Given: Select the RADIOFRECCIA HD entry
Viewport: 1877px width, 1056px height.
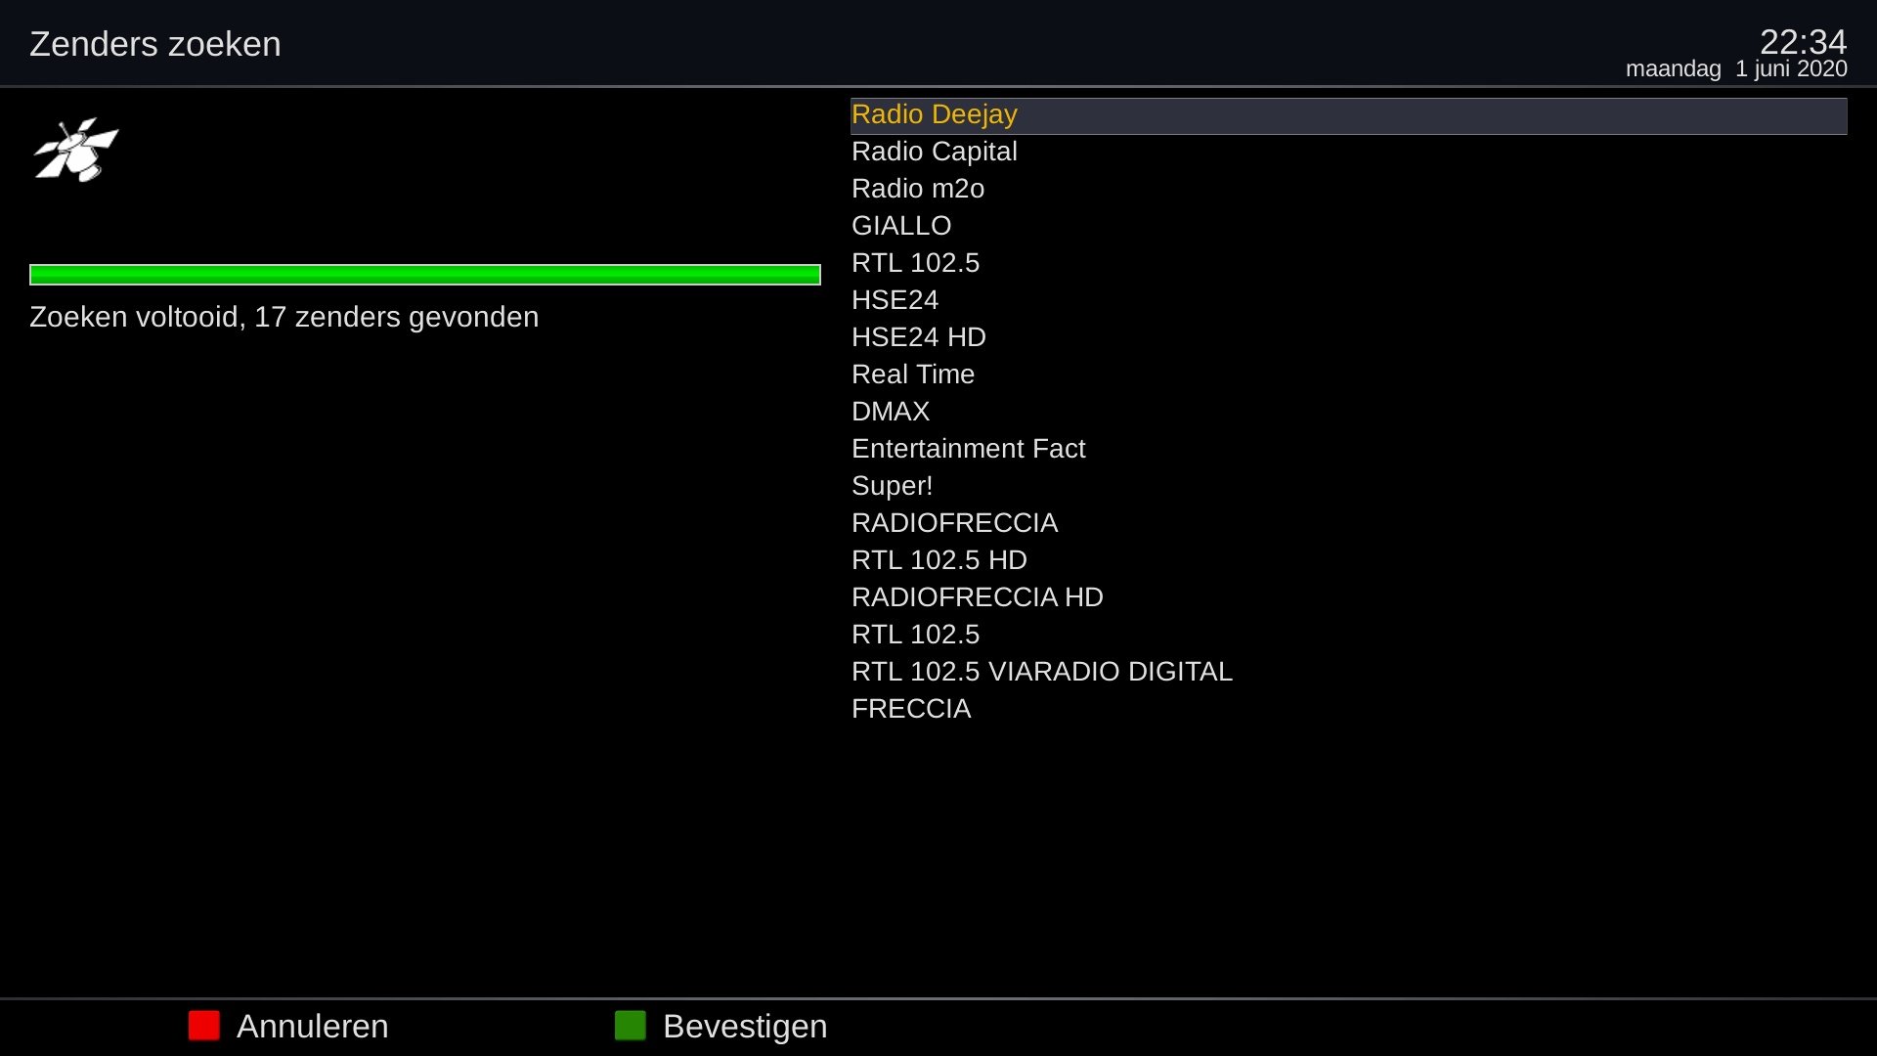Looking at the screenshot, I should coord(1349,597).
